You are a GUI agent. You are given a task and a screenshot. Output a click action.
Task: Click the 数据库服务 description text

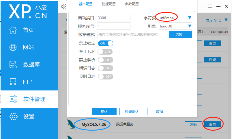click(125, 124)
